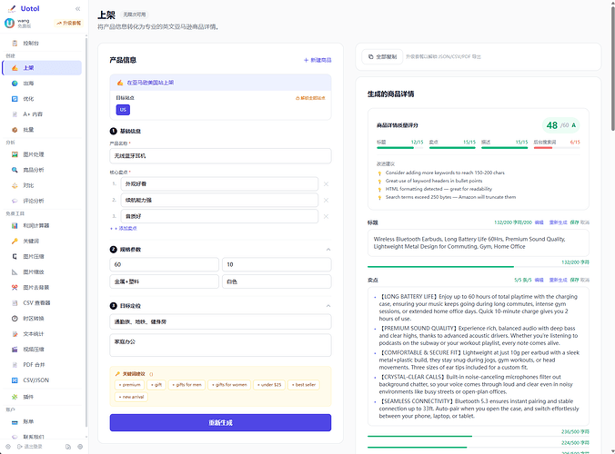
Task: Click gear settings icon at sidebar bottom
Action: [x=80, y=447]
